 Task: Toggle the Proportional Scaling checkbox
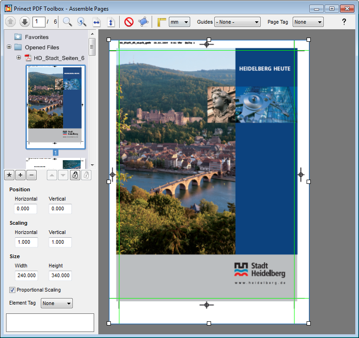pos(13,290)
